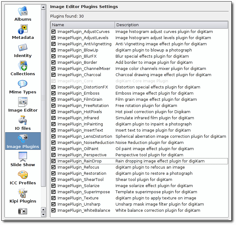Toggle the ImagePlugin_BlowUp checkbox
Screen dimensions: 236x225
pyautogui.click(x=53, y=50)
